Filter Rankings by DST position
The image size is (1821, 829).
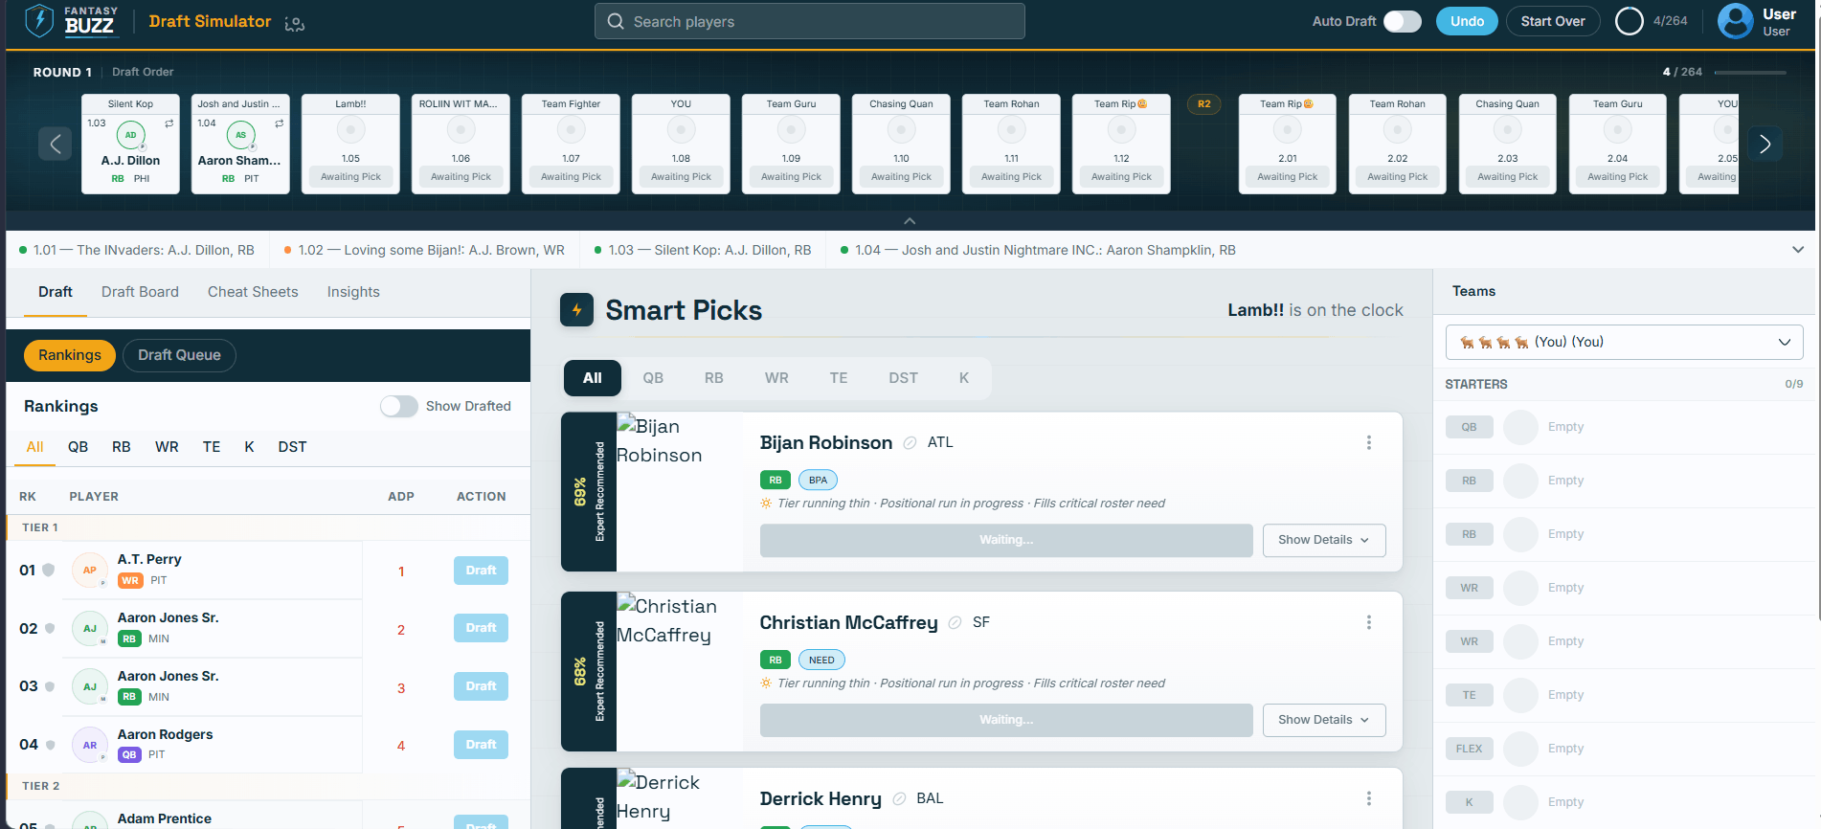point(292,447)
